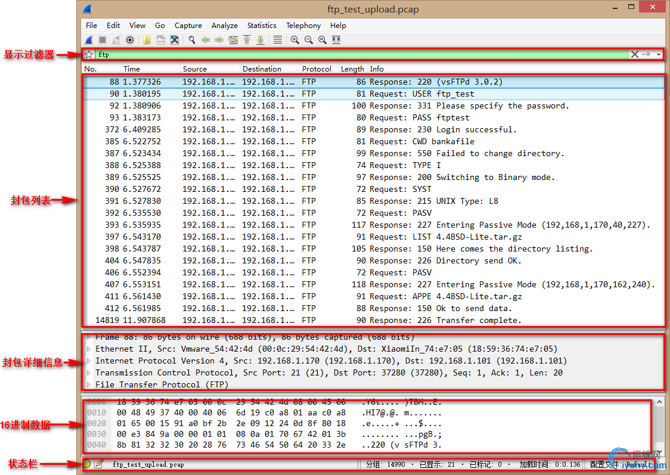Click the stop capture square icon
670x475 pixels.
103,40
